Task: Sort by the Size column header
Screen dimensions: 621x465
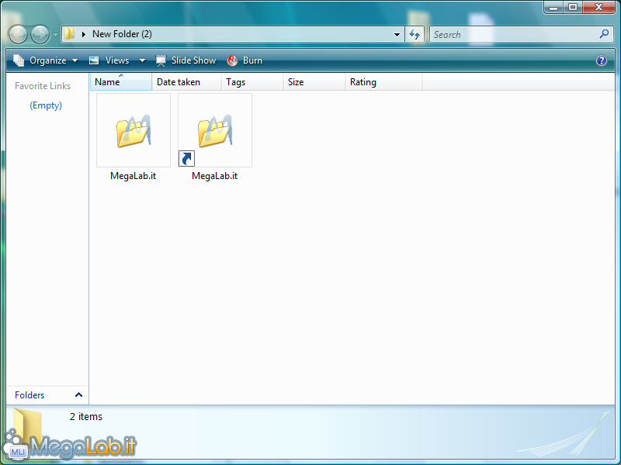Action: (314, 82)
